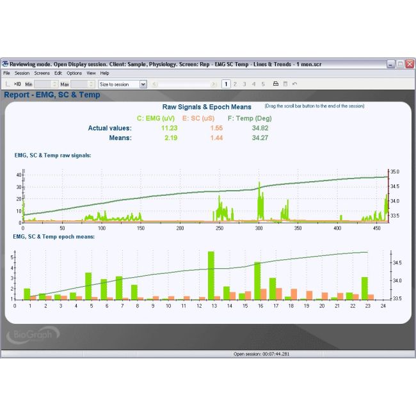Switch to screen page 1
Viewport: 416px width, 416px height.
point(226,84)
